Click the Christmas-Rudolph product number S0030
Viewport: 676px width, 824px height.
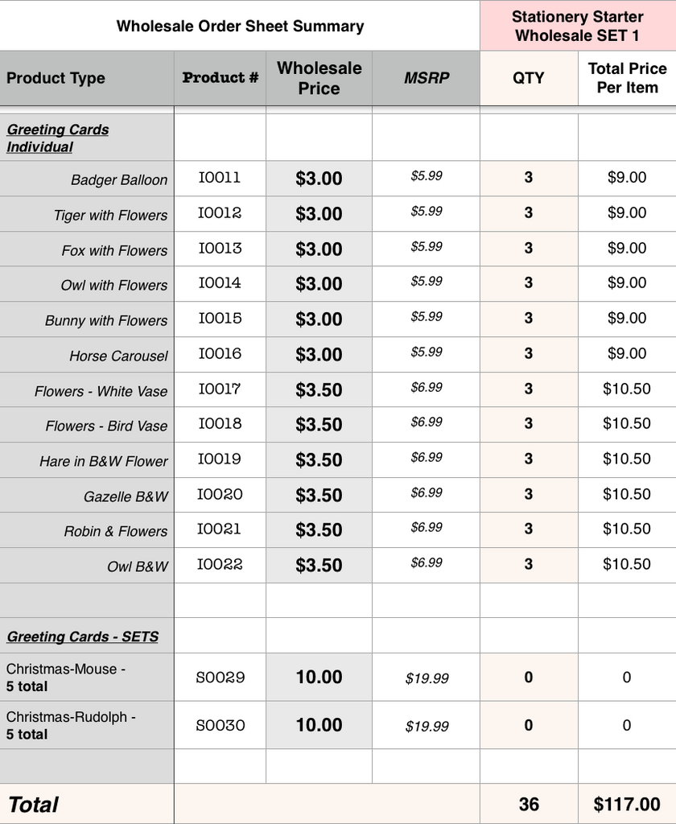tap(220, 725)
